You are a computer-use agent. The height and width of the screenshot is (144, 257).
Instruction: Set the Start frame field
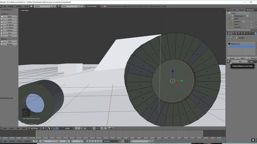click(x=47, y=141)
